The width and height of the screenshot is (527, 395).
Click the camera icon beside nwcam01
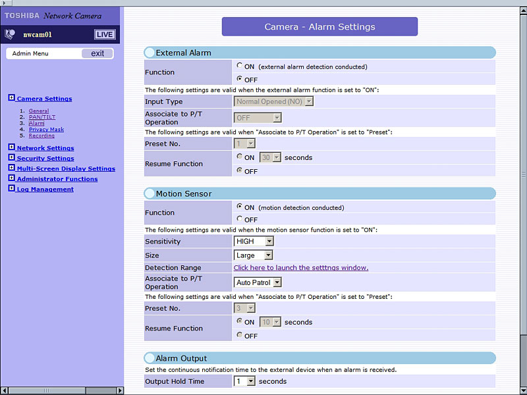(10, 34)
